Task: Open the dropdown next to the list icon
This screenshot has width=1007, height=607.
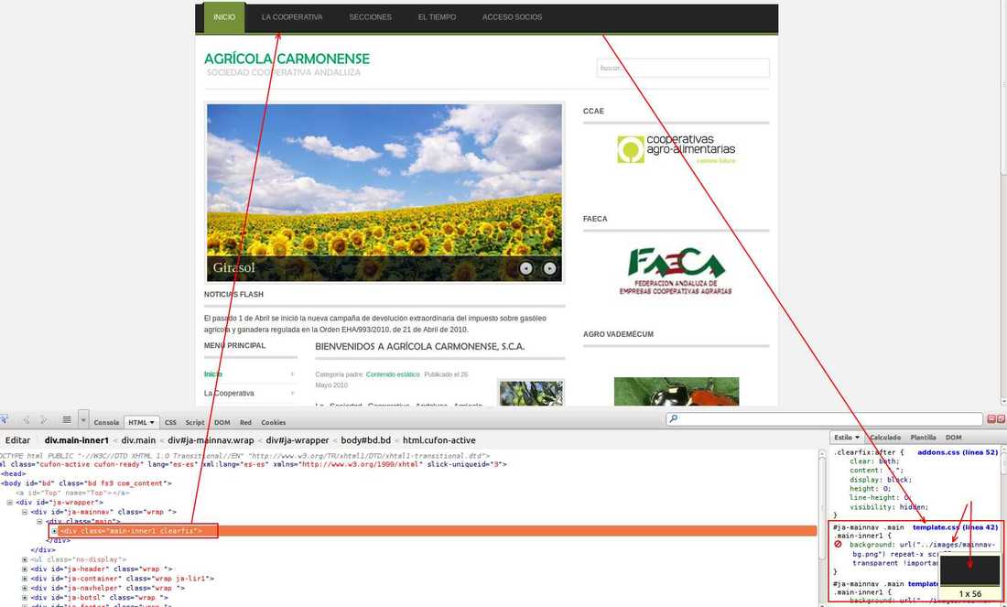Action: [x=83, y=420]
